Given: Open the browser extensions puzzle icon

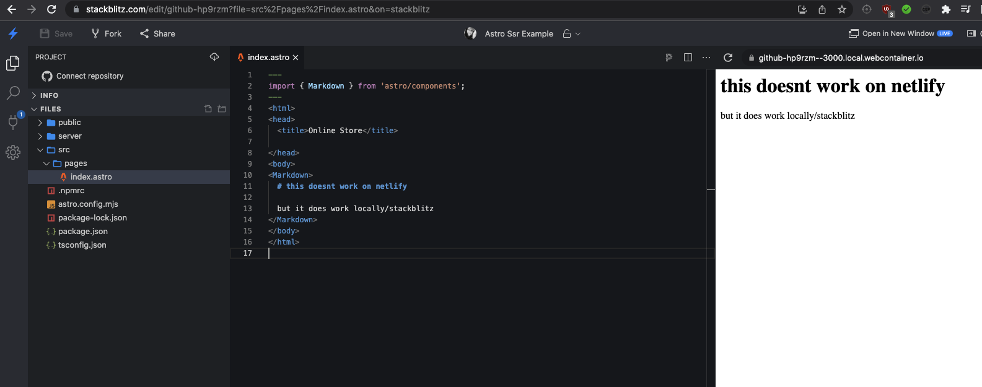Looking at the screenshot, I should (946, 9).
